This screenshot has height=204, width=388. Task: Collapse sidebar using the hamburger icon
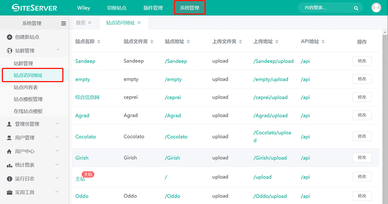pos(63,23)
